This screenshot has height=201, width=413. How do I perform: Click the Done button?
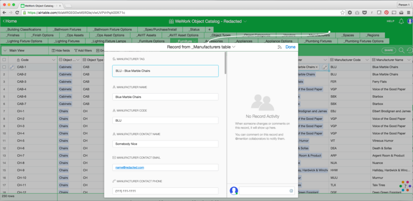click(x=290, y=47)
